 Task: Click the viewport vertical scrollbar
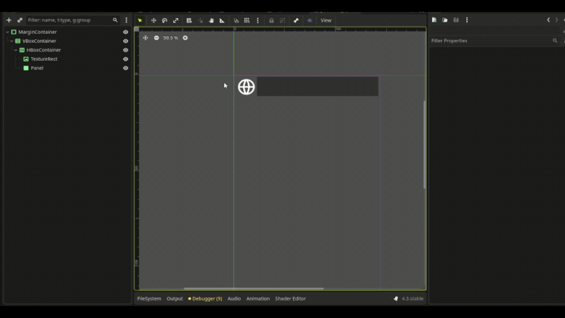pos(425,145)
